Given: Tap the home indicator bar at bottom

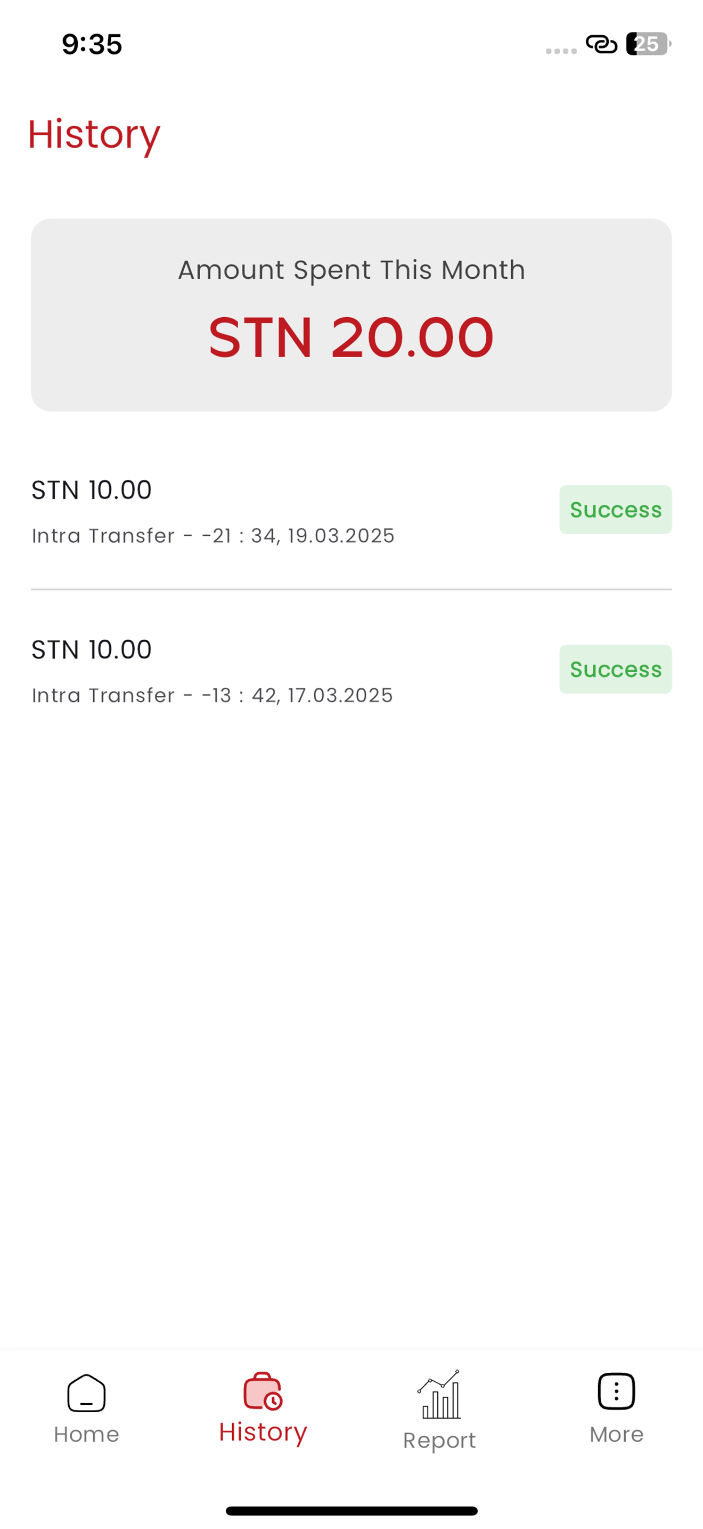Looking at the screenshot, I should (351, 1510).
